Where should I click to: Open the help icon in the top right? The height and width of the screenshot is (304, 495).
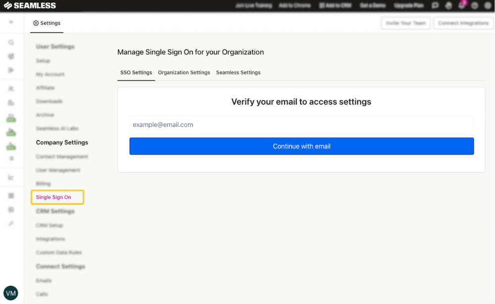(474, 5)
